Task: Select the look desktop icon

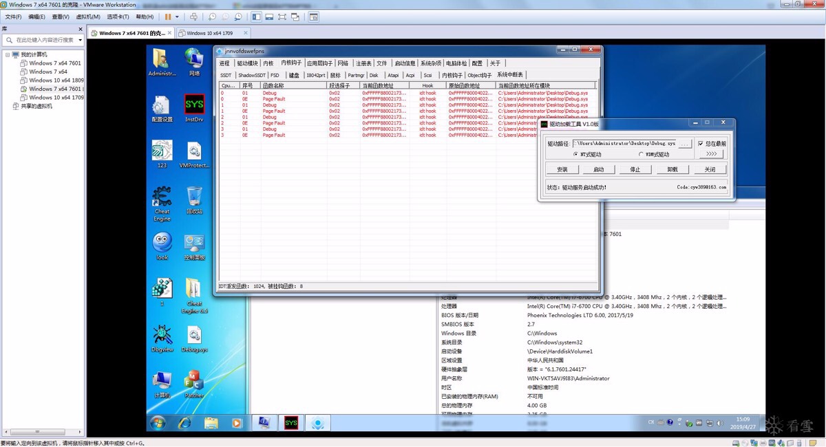Action: (162, 246)
